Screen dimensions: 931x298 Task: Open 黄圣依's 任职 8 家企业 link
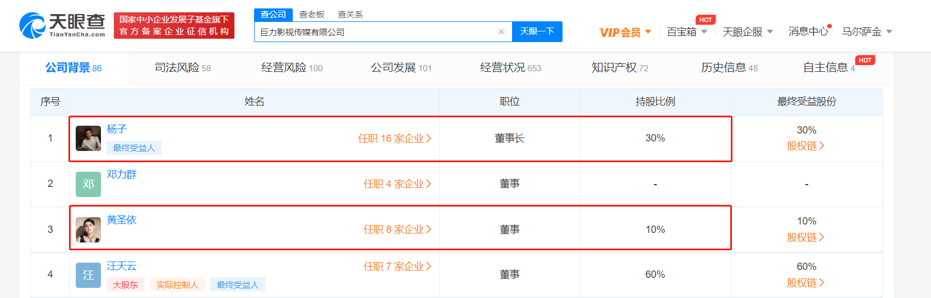tap(397, 230)
